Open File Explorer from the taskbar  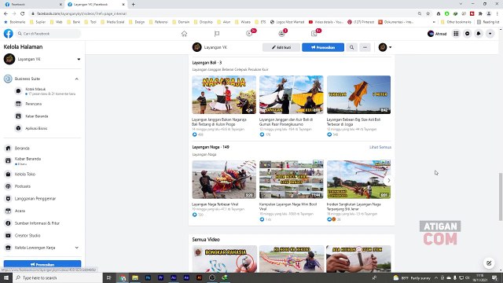[135, 277]
